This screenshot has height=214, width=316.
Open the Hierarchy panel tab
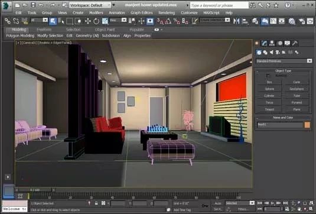tap(272, 43)
